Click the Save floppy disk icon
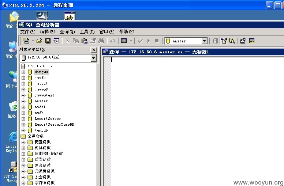284x186 pixels. tap(48, 41)
